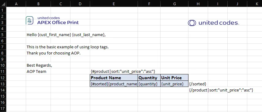Select row 9 header

point(3,59)
